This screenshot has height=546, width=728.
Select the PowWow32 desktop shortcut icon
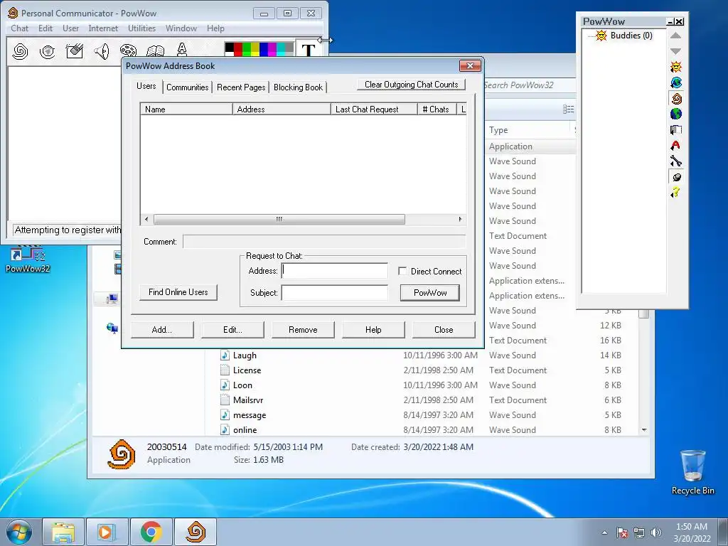tap(28, 259)
